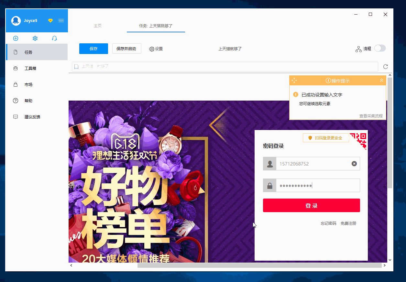This screenshot has height=282, width=406.
Task: Switch to the 主页 tab
Action: coord(97,26)
